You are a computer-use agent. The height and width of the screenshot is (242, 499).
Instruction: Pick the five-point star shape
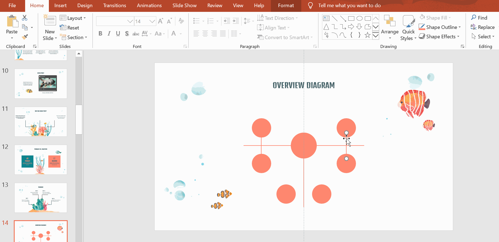click(x=367, y=35)
